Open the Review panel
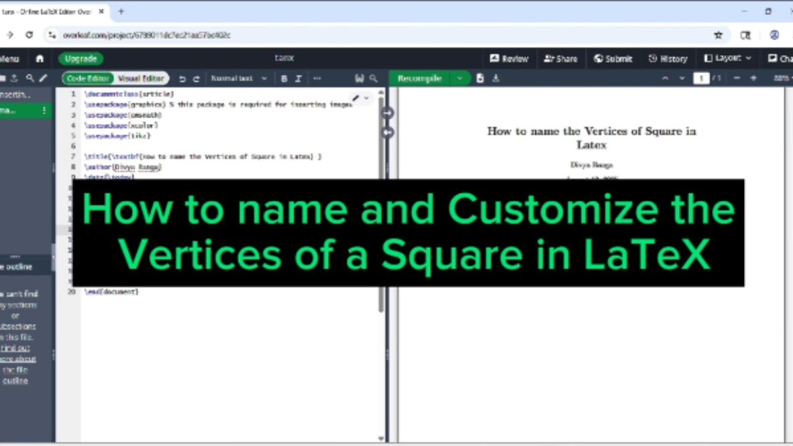This screenshot has height=446, width=793. [509, 59]
